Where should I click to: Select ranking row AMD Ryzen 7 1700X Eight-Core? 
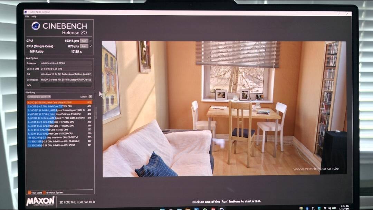pos(59,118)
